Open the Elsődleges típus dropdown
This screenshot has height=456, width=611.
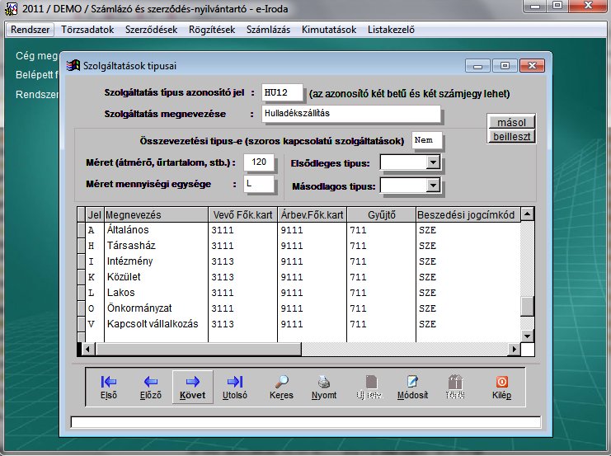(433, 162)
